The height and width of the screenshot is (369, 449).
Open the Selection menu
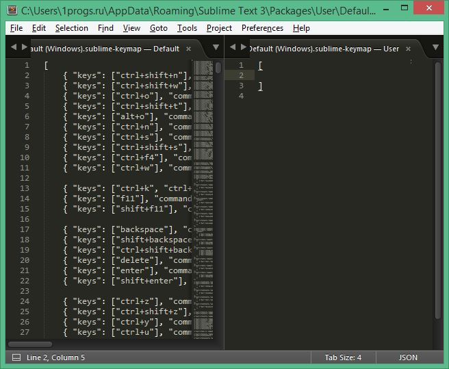72,28
